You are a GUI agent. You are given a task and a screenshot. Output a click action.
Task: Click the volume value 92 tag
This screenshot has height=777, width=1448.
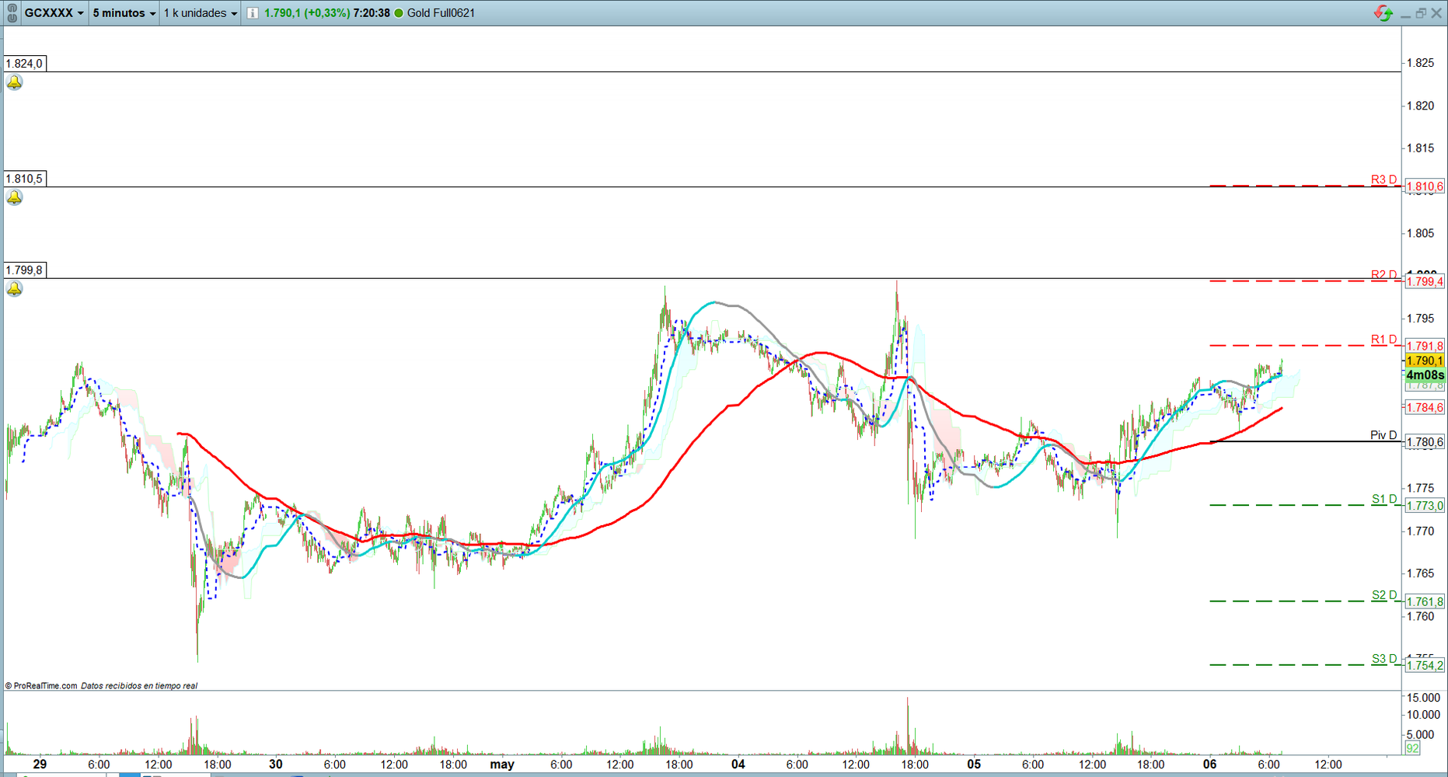click(1412, 748)
